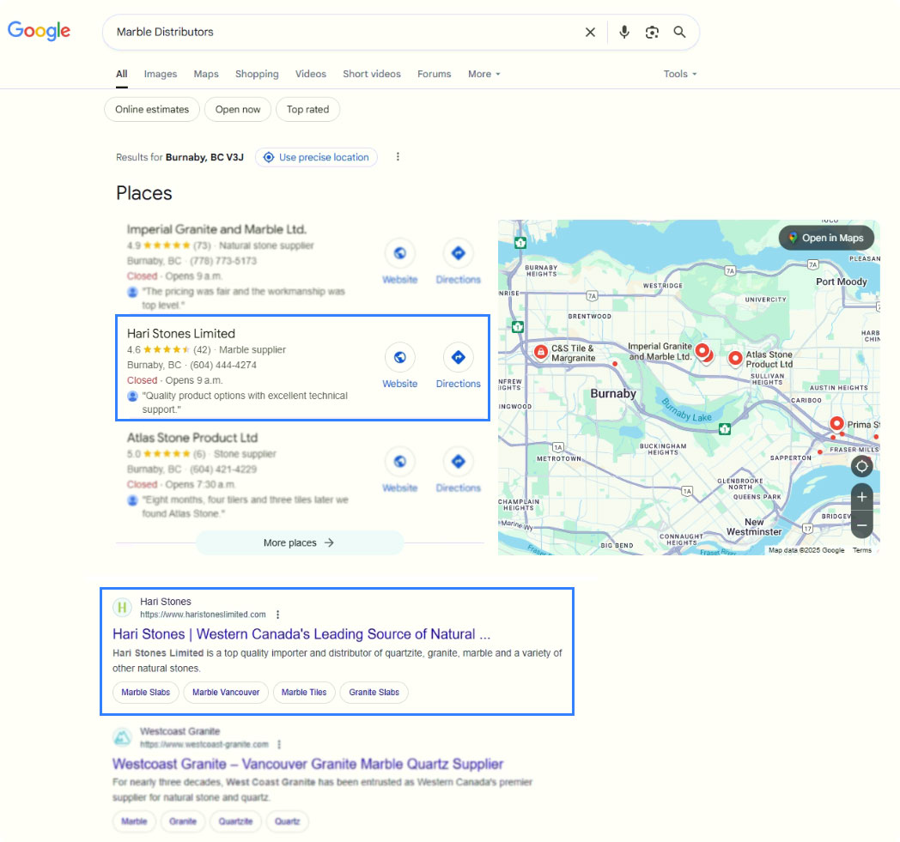The height and width of the screenshot is (842, 900).
Task: Click the More places button
Action: pyautogui.click(x=299, y=542)
